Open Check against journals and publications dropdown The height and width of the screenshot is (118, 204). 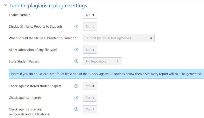coord(90,109)
